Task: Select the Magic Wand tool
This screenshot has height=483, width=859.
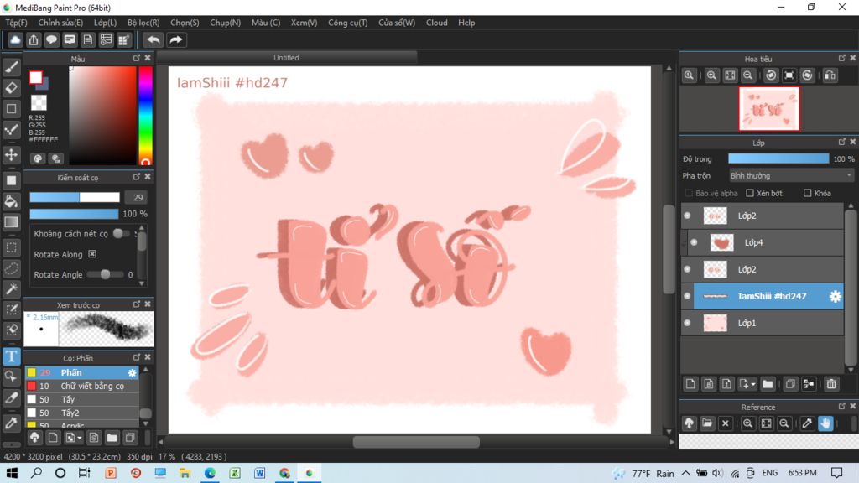Action: [x=12, y=289]
